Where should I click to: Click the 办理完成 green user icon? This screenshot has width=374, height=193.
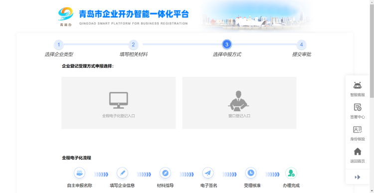point(291,173)
